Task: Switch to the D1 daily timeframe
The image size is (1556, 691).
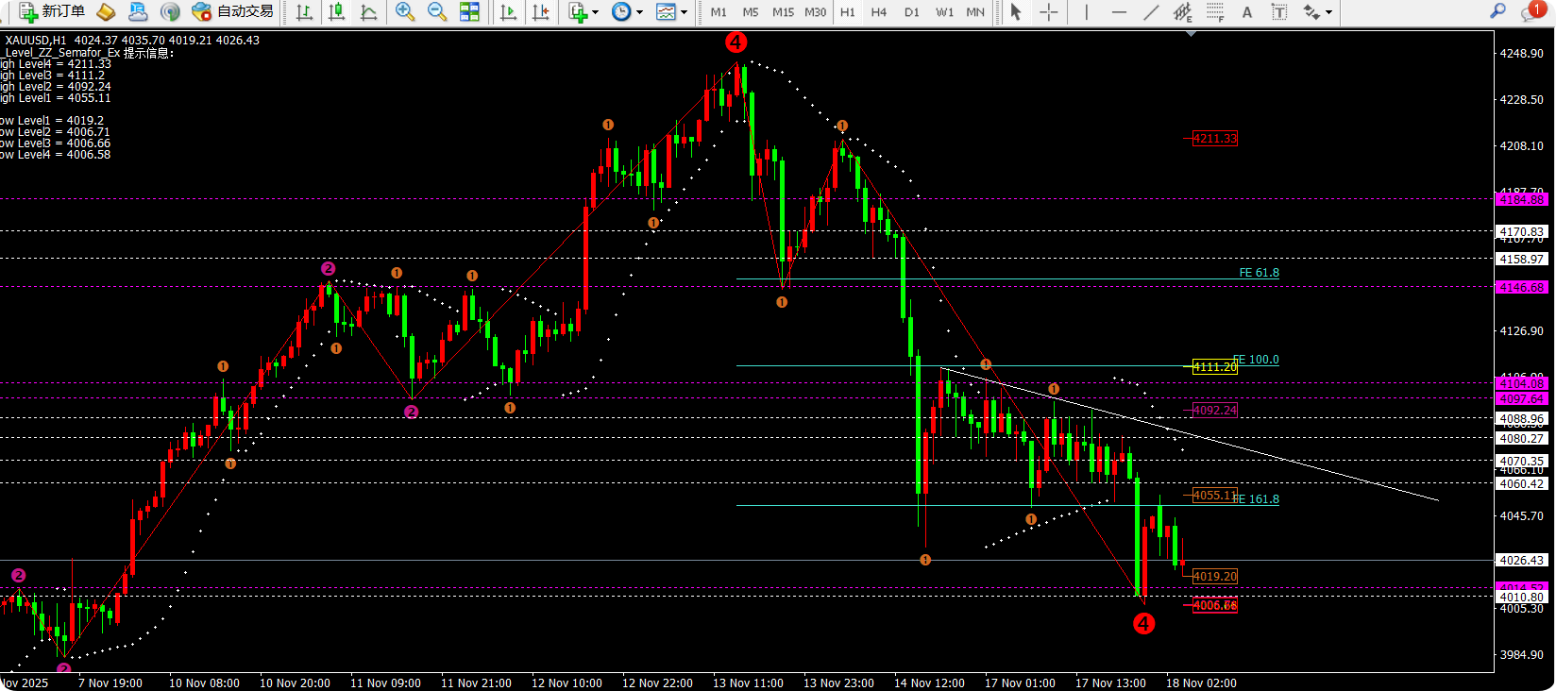Action: coord(911,12)
